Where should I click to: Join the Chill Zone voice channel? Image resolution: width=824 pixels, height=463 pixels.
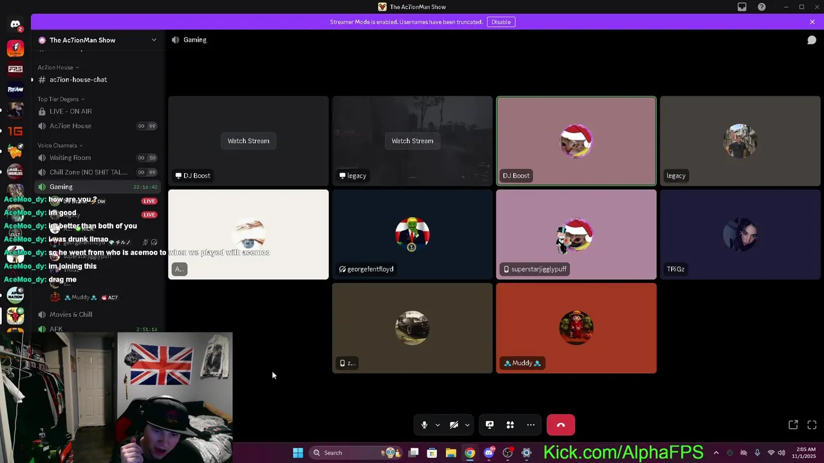click(x=97, y=172)
